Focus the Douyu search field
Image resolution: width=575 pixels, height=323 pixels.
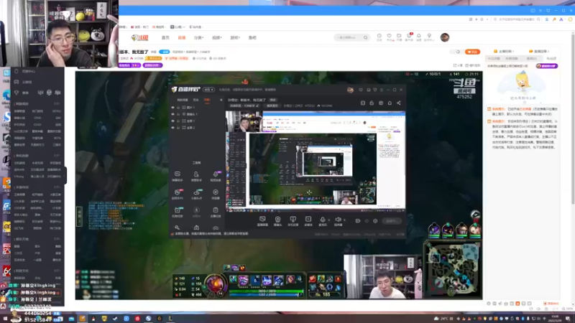[349, 37]
